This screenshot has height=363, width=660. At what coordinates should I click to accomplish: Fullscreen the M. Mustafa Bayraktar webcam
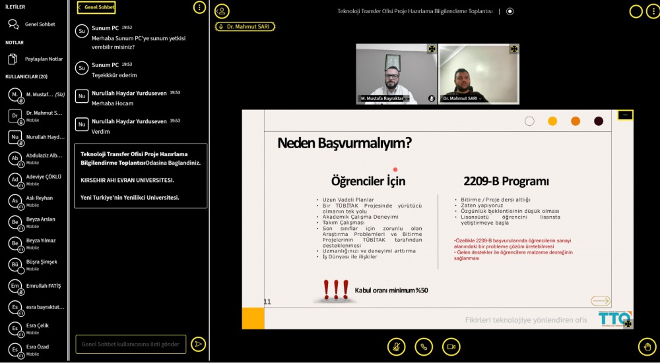click(x=432, y=49)
